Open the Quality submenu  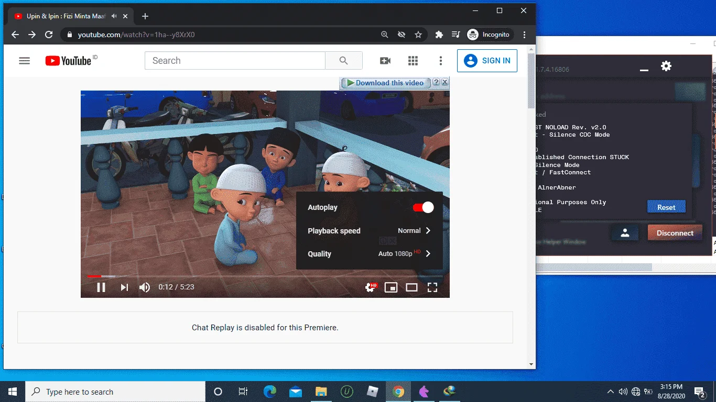370,254
